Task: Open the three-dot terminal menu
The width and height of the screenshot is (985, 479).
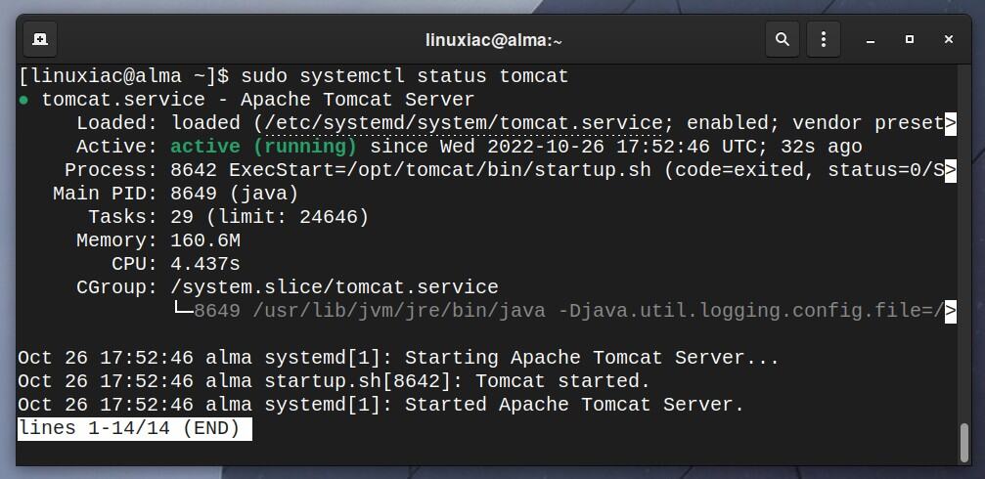Action: click(x=823, y=39)
